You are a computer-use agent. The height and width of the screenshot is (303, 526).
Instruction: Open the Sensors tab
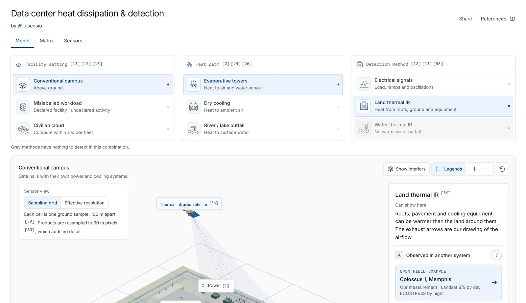73,41
